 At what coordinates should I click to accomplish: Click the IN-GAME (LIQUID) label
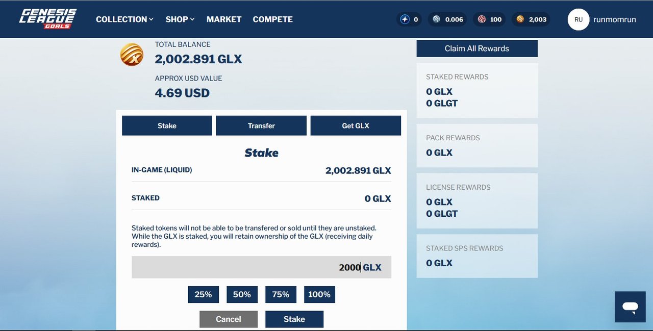[162, 170]
